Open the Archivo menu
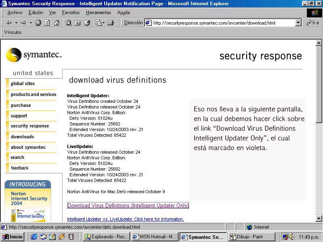 [15, 13]
